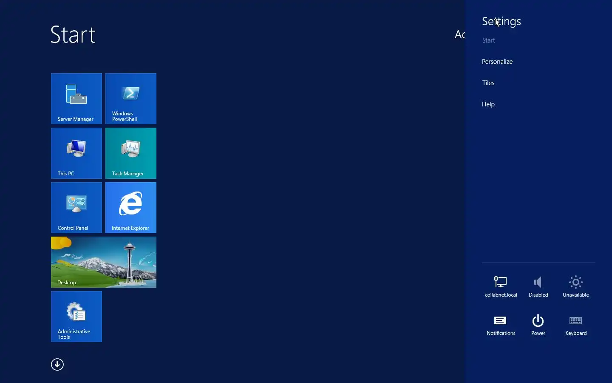Click the Settings pane heading
This screenshot has height=383, width=612.
(501, 21)
